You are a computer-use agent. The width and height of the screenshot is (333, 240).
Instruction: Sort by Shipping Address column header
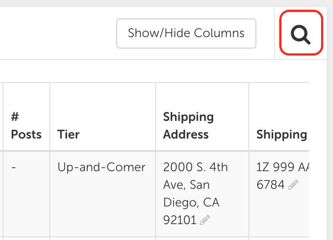point(189,126)
